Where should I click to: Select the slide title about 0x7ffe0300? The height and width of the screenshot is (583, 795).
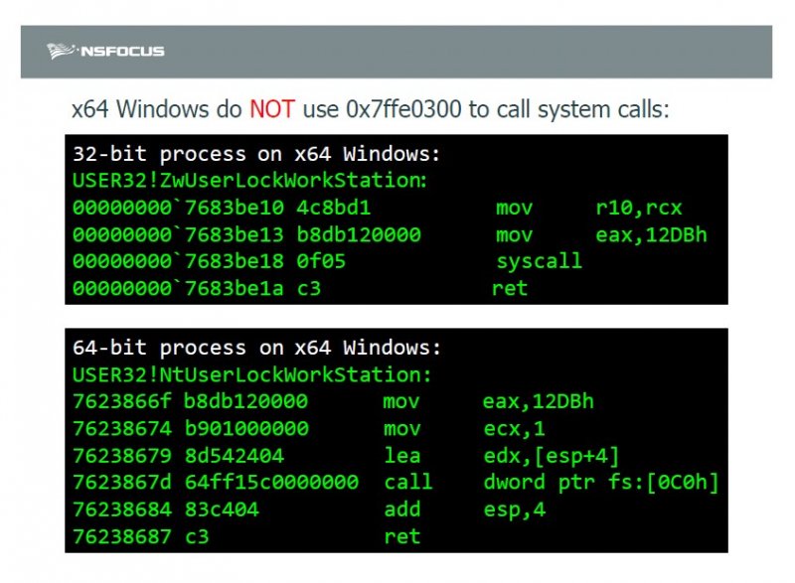click(x=370, y=109)
